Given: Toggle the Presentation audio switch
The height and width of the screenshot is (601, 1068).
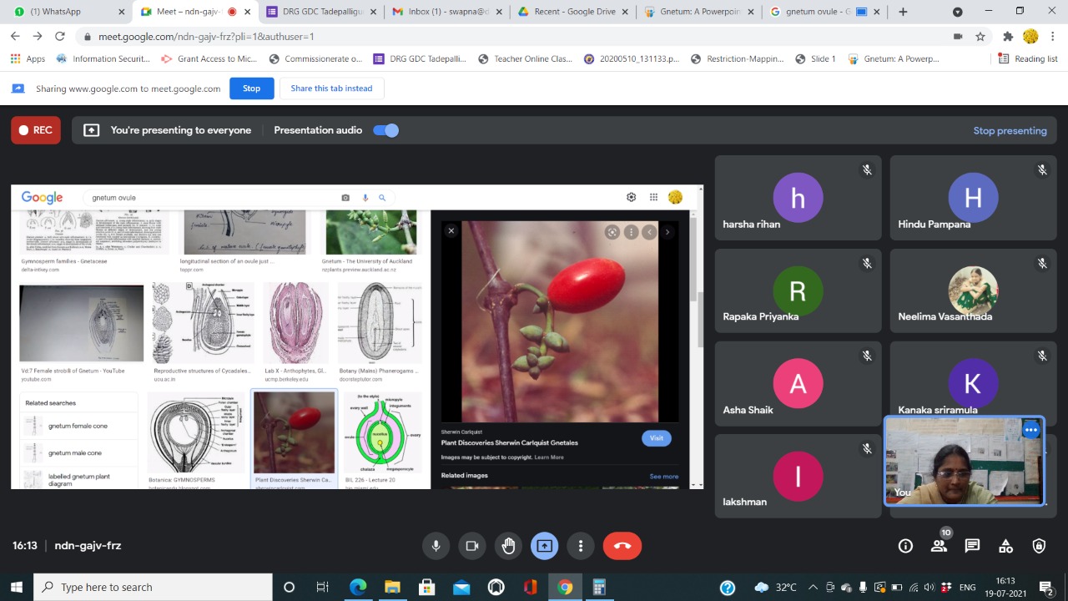Looking at the screenshot, I should [385, 130].
